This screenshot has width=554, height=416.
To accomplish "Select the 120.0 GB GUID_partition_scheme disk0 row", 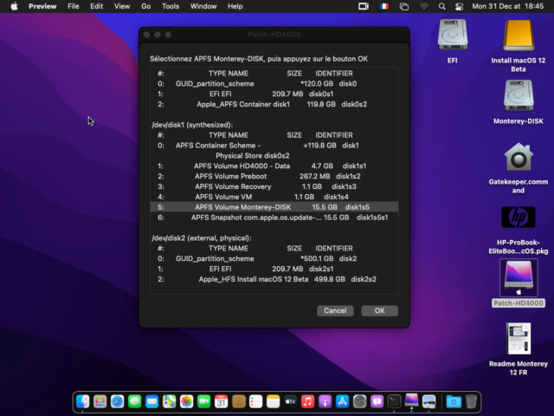I will [274, 83].
